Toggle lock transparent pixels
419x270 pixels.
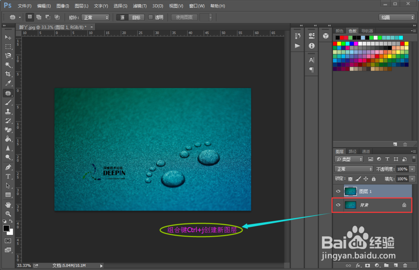(350, 179)
